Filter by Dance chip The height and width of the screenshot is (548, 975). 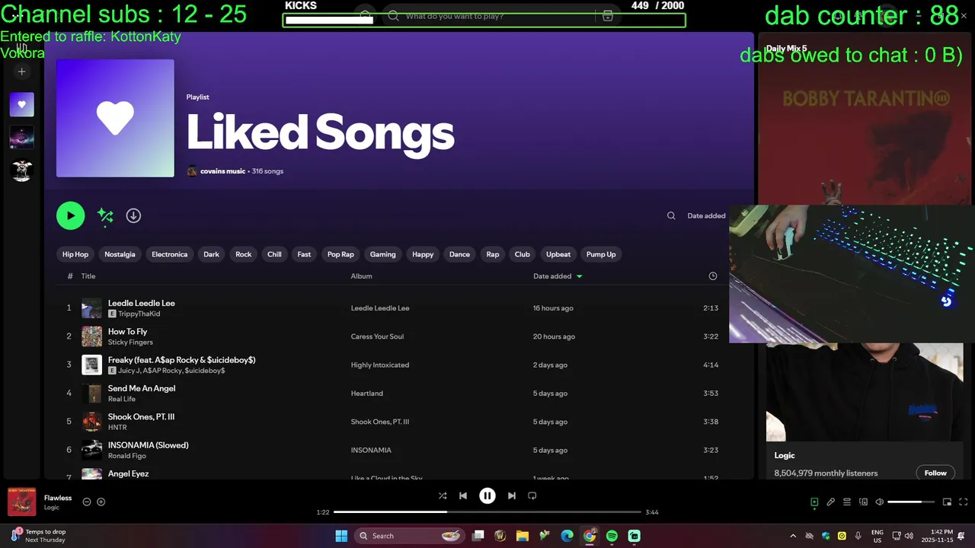tap(459, 254)
